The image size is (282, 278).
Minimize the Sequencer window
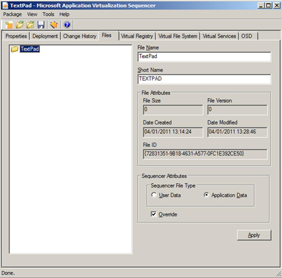261,6
